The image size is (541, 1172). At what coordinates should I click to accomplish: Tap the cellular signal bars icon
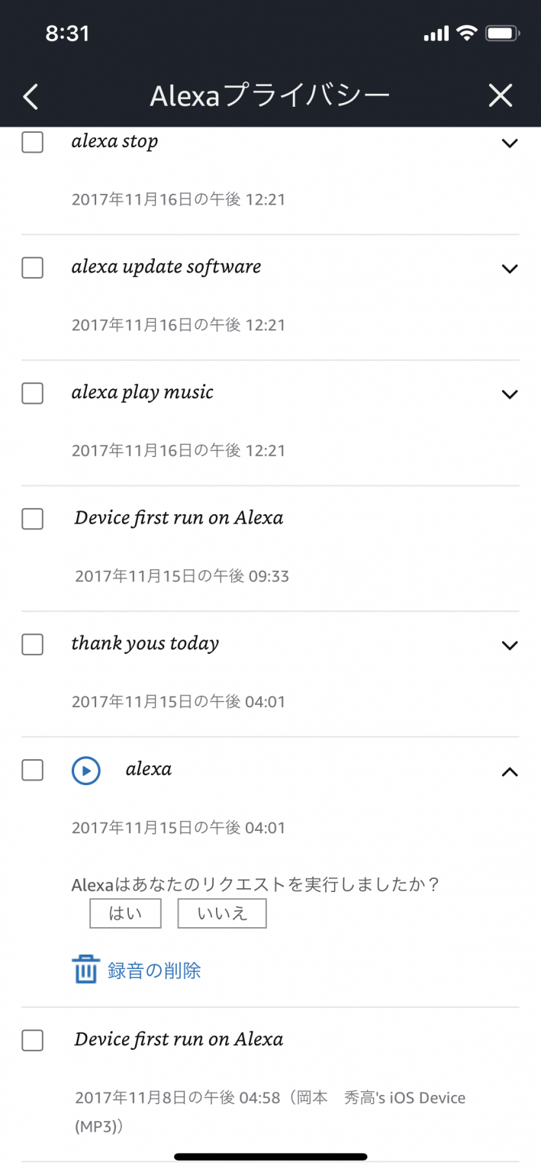pyautogui.click(x=436, y=34)
